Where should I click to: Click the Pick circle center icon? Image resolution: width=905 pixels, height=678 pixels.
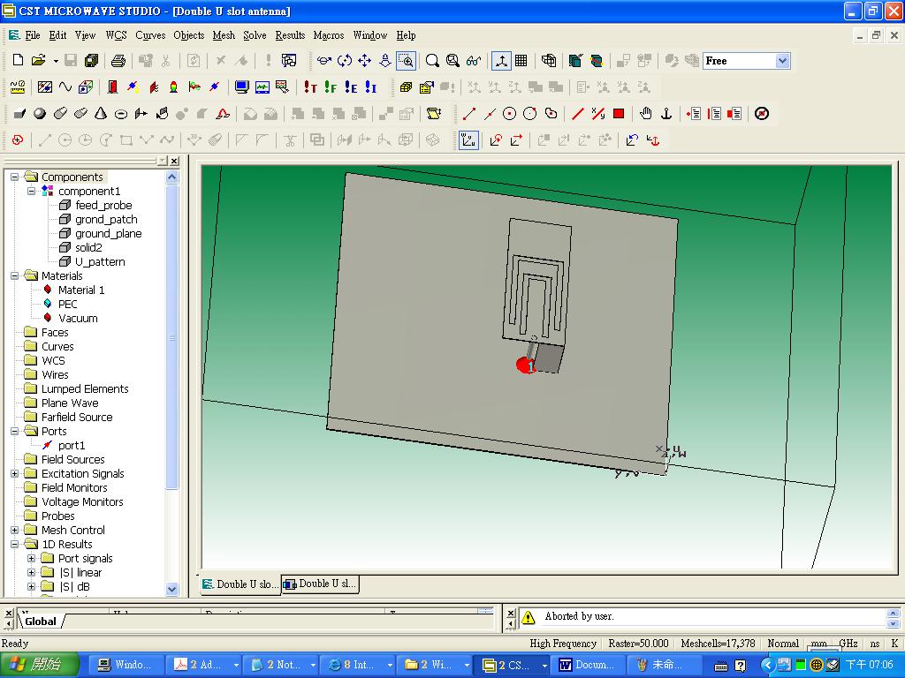(x=509, y=114)
